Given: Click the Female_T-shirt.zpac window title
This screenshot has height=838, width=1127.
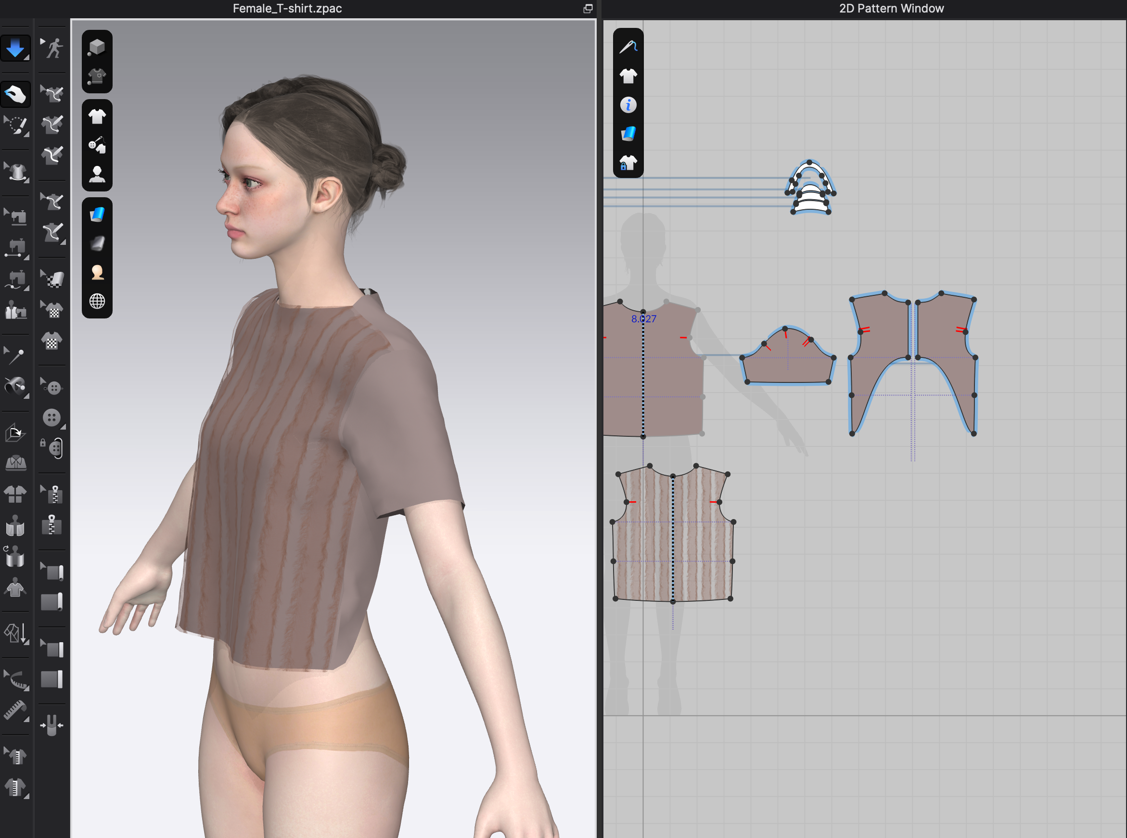Looking at the screenshot, I should (287, 9).
